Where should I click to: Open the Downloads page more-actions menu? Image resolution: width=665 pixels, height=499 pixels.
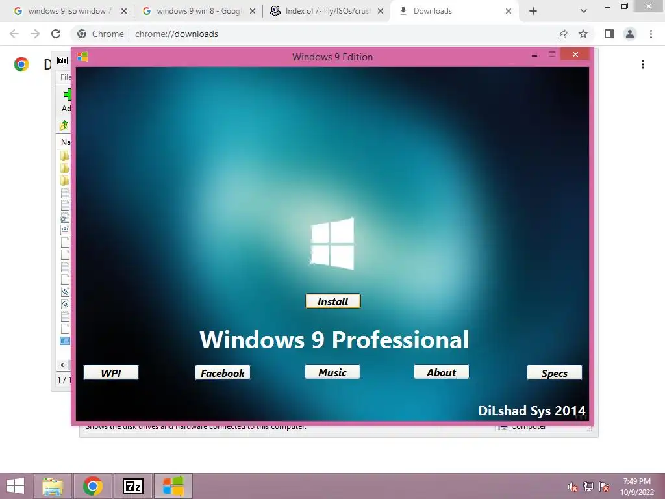click(643, 64)
